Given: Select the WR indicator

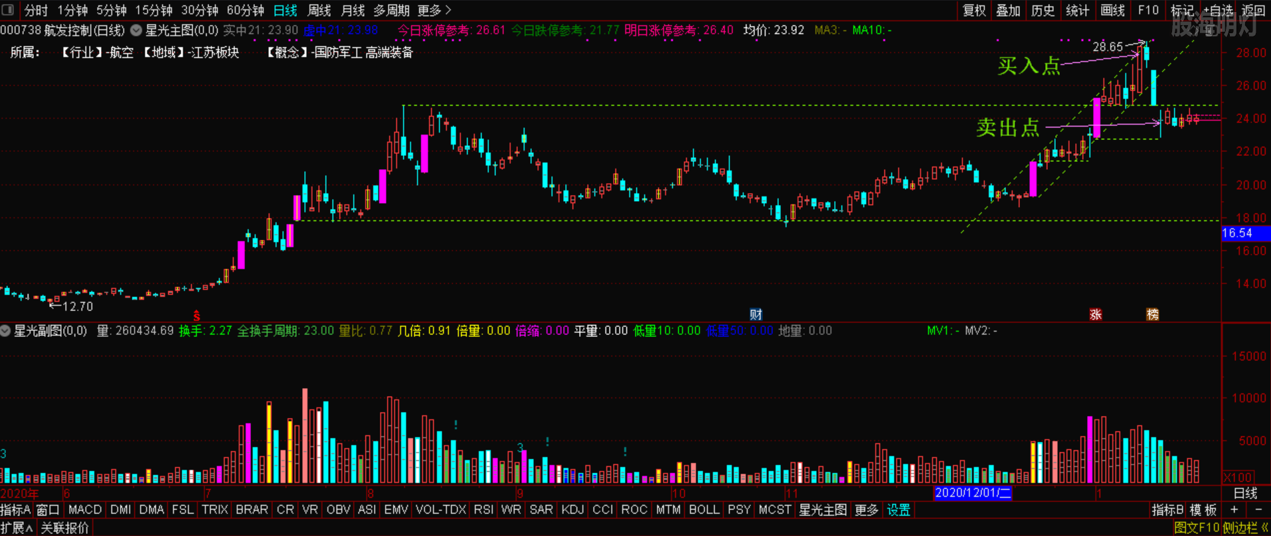Looking at the screenshot, I should point(511,510).
